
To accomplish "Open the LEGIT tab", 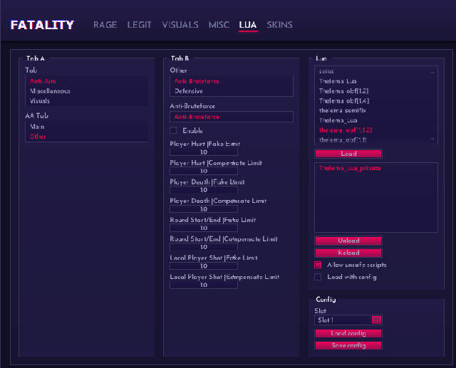I will tap(140, 25).
